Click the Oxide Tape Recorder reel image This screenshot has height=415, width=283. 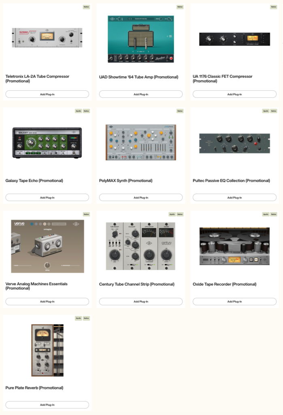click(x=234, y=246)
